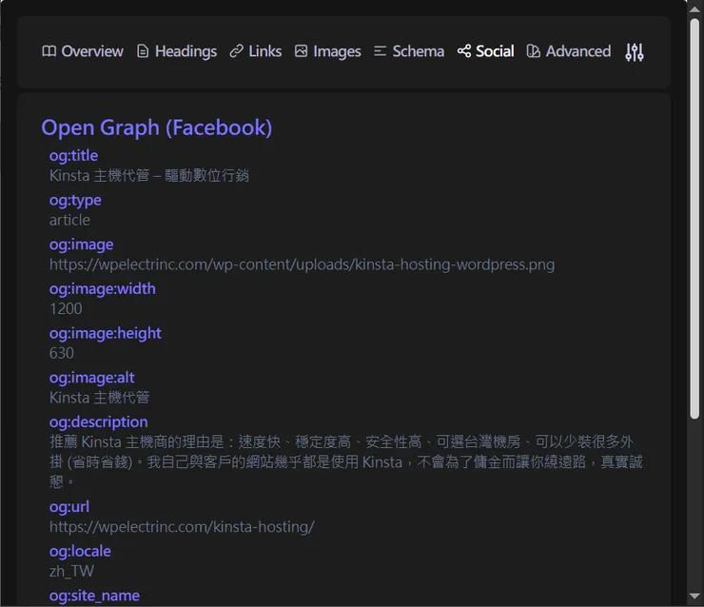The image size is (704, 607).
Task: Open the Advanced tab
Action: point(569,51)
